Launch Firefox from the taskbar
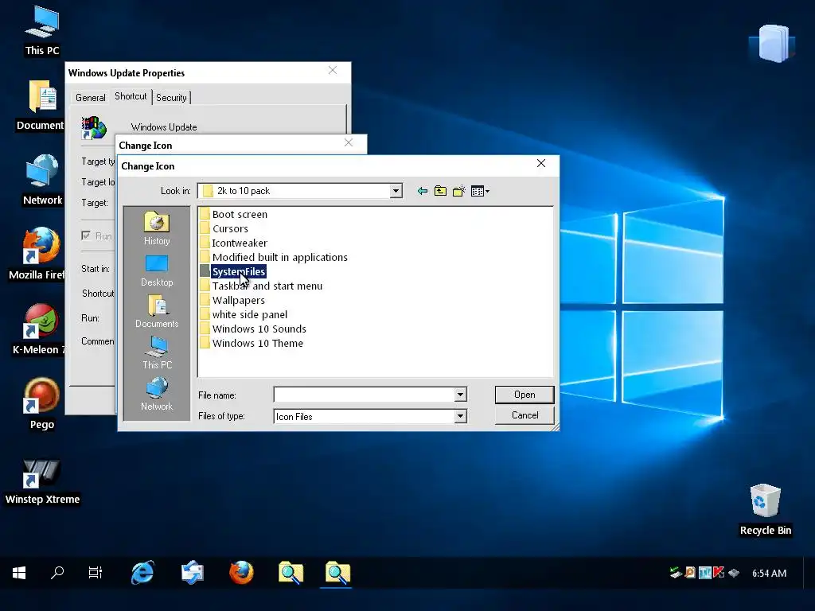Screen dimensions: 815x611 241,573
